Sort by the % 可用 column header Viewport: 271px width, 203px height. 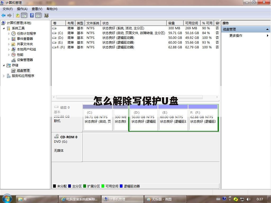point(207,23)
